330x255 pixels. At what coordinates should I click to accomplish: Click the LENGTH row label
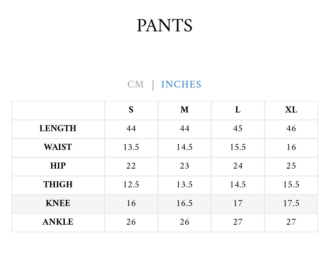tap(58, 128)
